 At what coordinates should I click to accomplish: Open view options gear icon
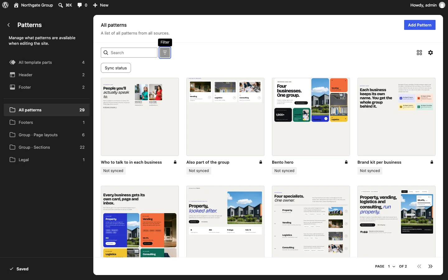click(431, 53)
